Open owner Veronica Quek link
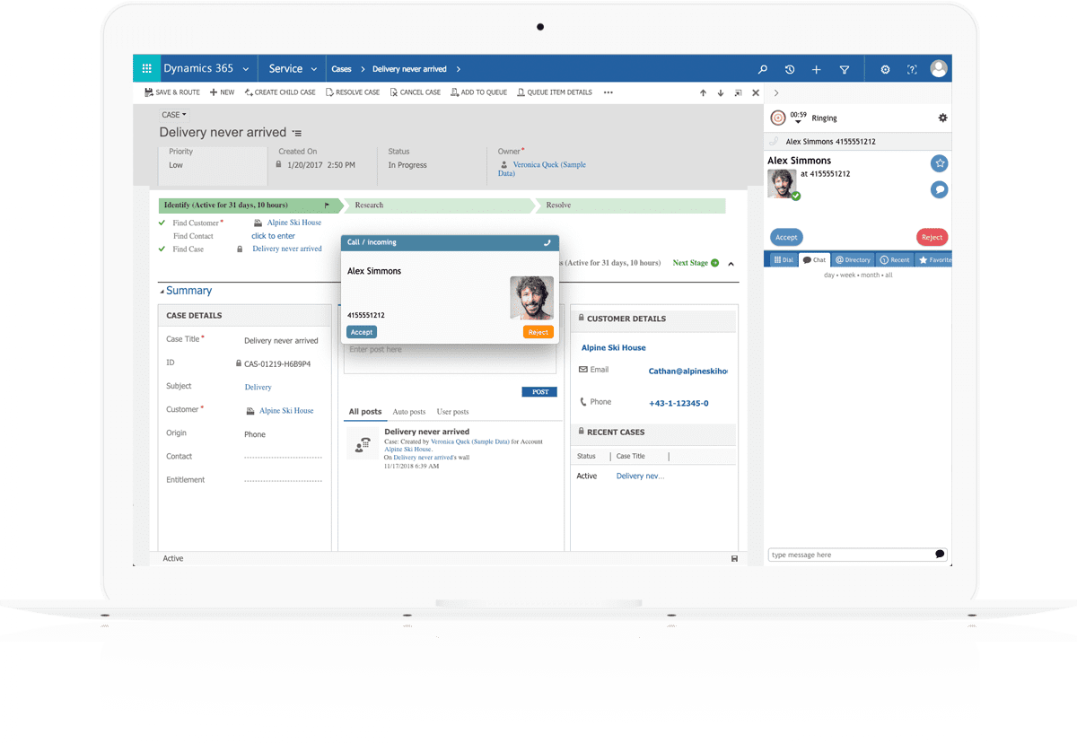 click(x=543, y=169)
